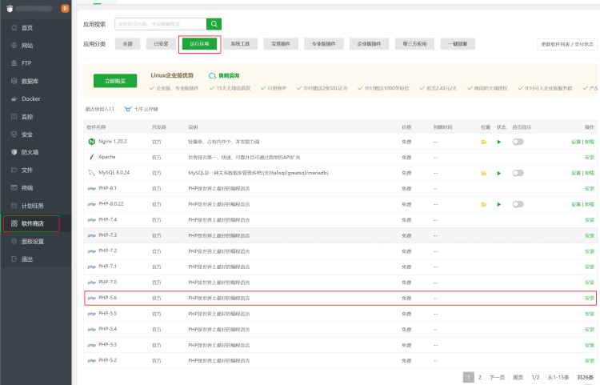Open the 监控 monitor sidebar icon
Viewport: 600px width, 385px height.
14,116
